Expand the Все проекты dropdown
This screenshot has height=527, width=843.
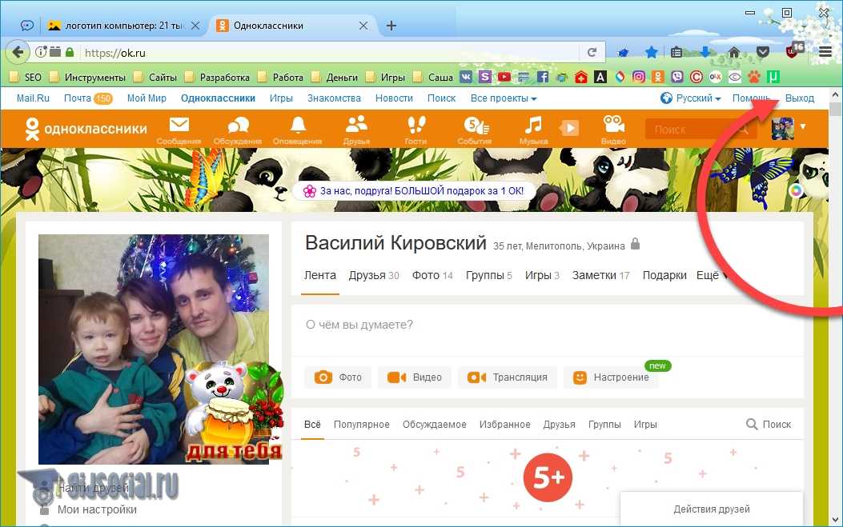pos(504,98)
